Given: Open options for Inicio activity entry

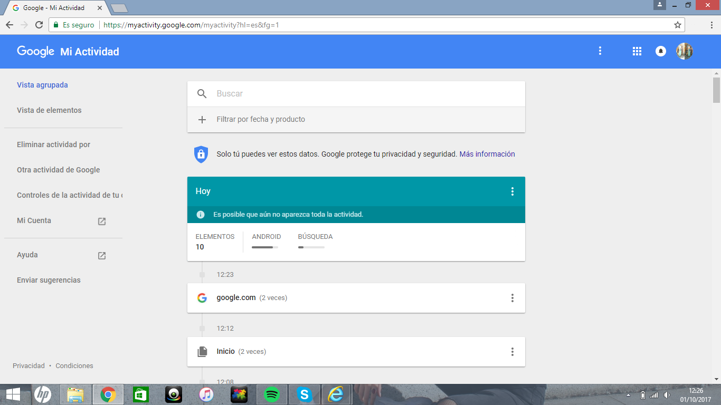Looking at the screenshot, I should [x=512, y=352].
